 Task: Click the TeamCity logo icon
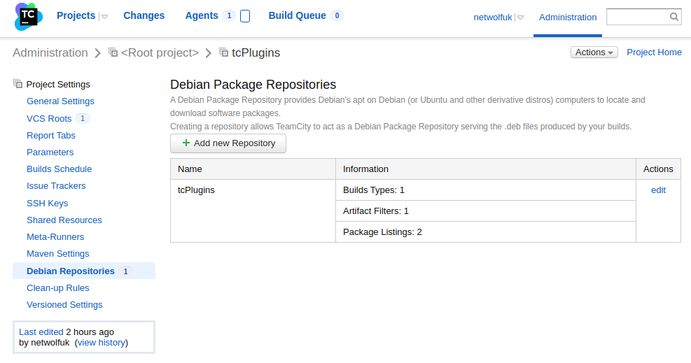[29, 17]
